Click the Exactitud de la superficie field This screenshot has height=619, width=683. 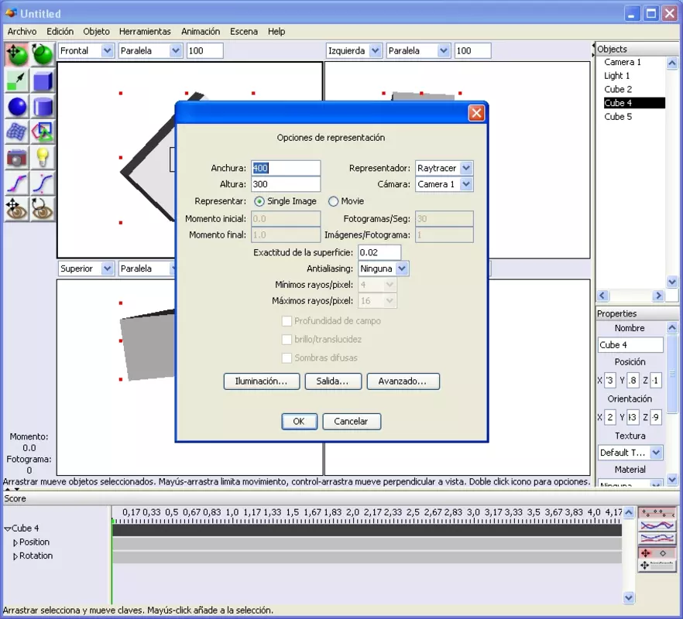point(379,252)
